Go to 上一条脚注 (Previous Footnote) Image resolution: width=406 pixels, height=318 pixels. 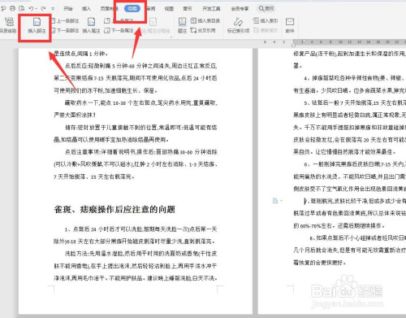(x=65, y=21)
